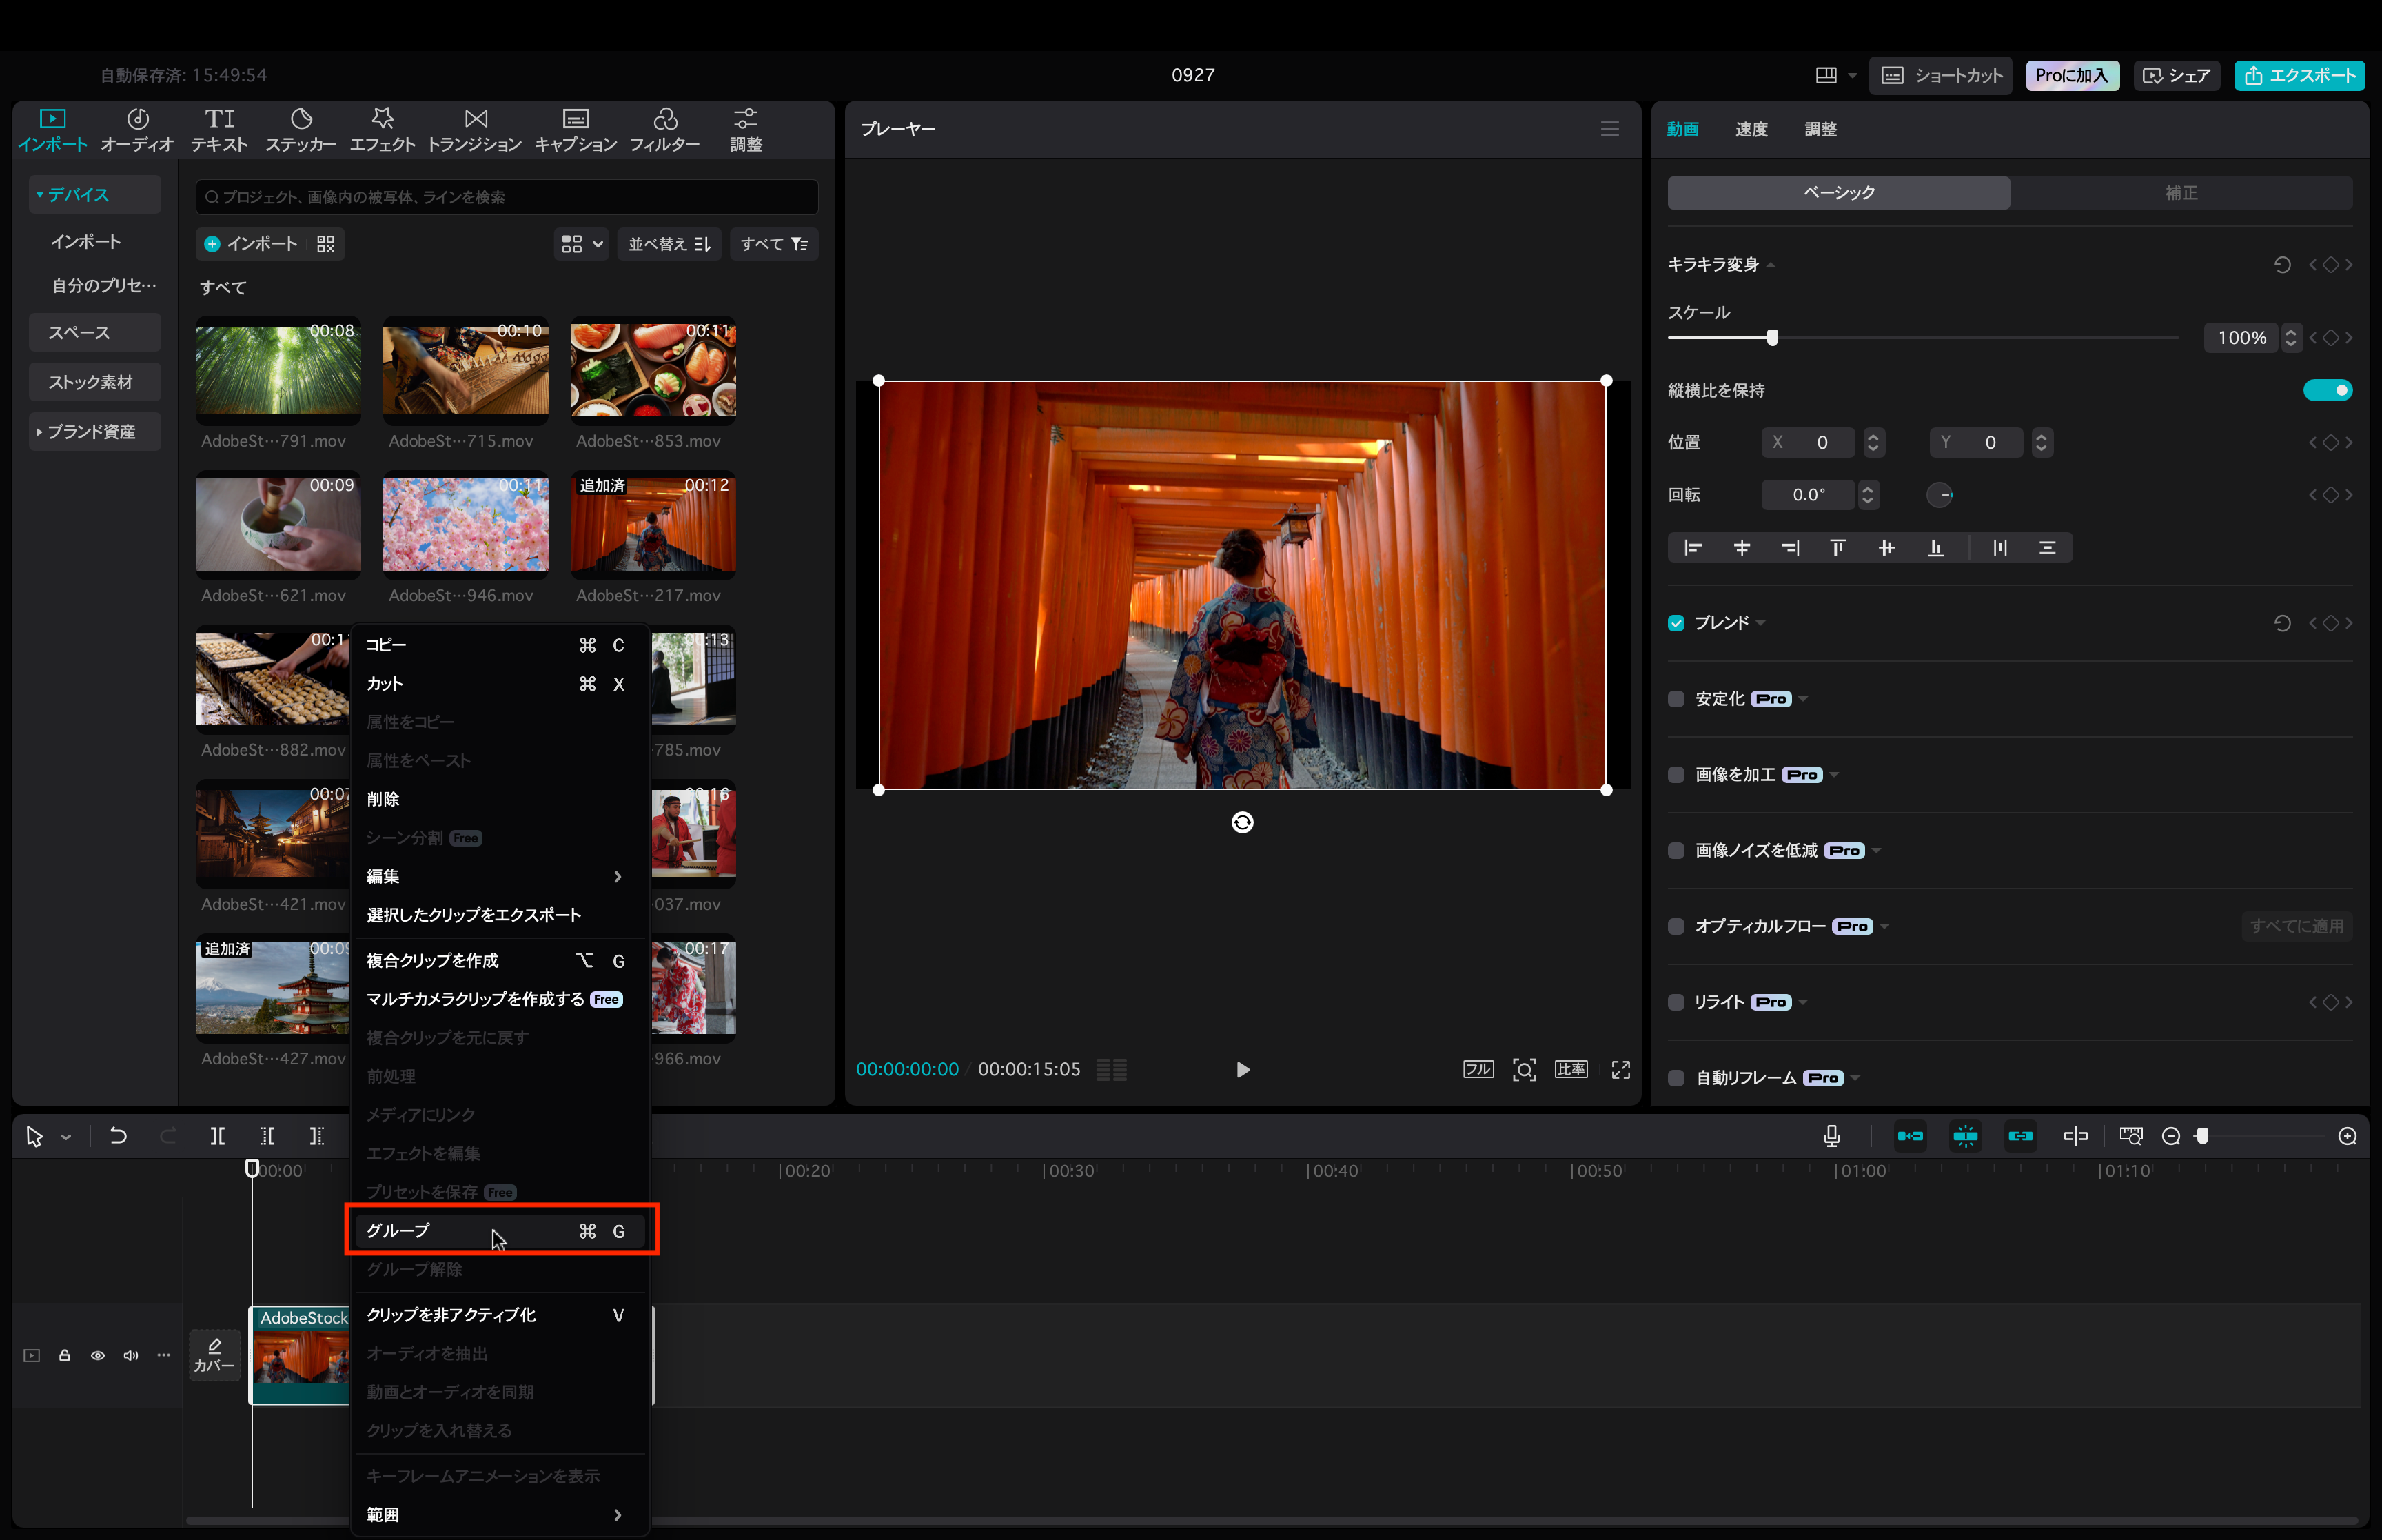Image resolution: width=2382 pixels, height=1540 pixels.
Task: Click the trim-right split icon
Action: (317, 1136)
